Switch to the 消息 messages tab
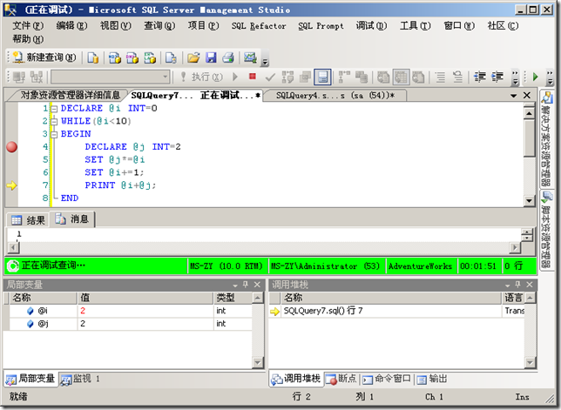Screen dimensions: 561x410 (x=72, y=219)
